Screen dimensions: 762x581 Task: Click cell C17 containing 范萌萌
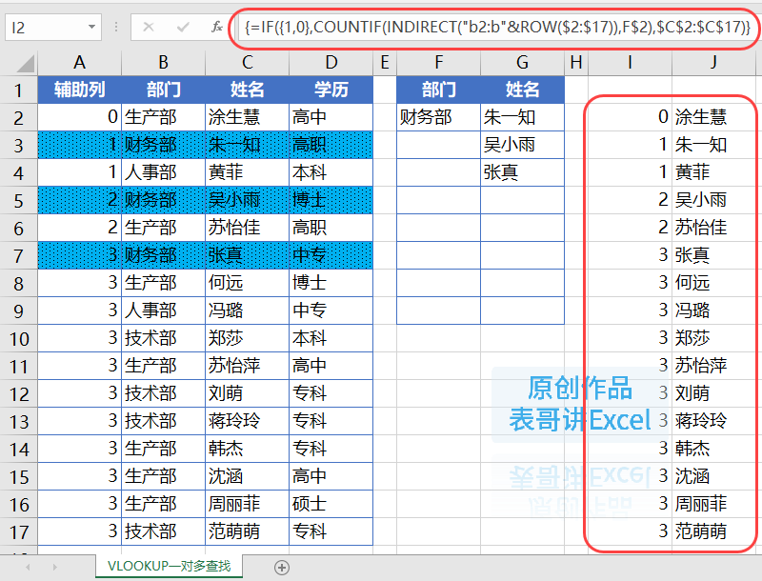tap(248, 531)
